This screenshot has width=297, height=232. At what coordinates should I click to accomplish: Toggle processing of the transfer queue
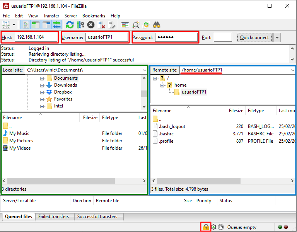(x=80, y=25)
